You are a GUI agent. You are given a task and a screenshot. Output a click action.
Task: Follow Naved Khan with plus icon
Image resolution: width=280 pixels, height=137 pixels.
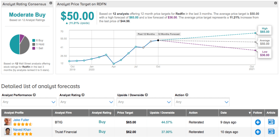click(x=258, y=132)
